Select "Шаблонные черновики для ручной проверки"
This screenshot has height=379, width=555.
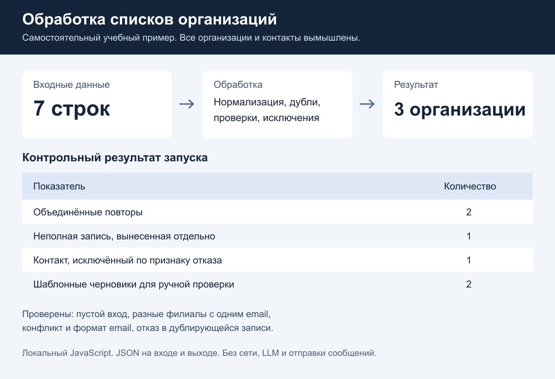(134, 284)
